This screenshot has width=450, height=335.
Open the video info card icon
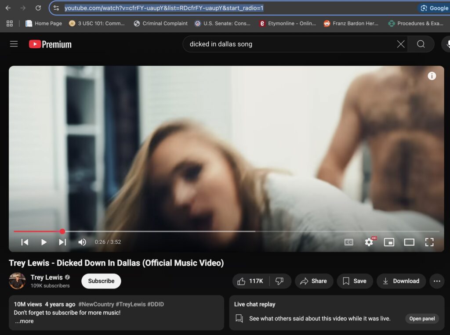432,76
